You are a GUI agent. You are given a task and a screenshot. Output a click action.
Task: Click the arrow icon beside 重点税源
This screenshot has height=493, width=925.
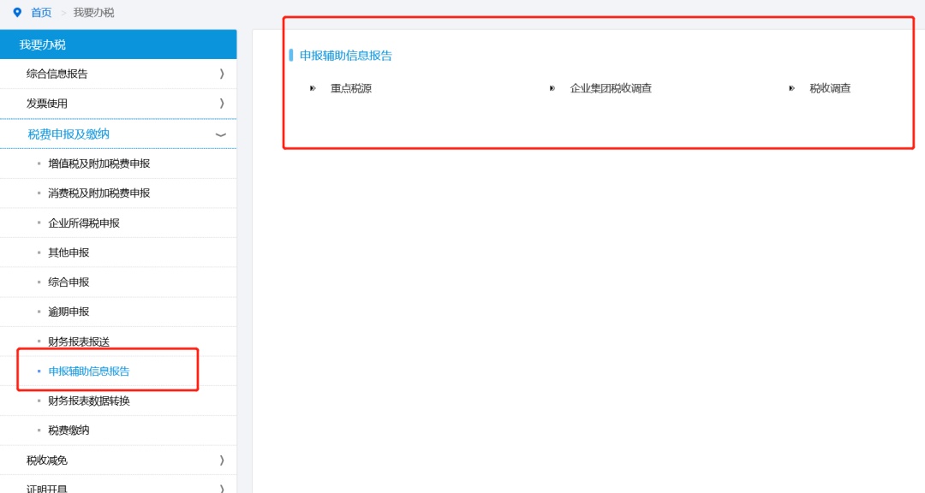[x=313, y=87]
